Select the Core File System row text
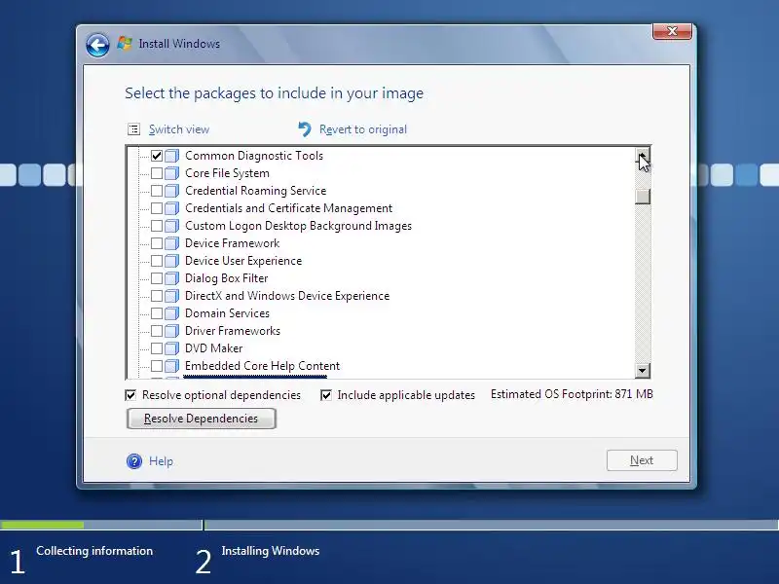The width and height of the screenshot is (779, 584). click(227, 173)
